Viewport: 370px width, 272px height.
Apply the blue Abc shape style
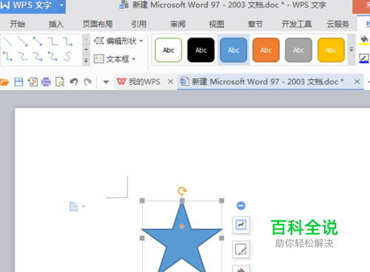click(x=234, y=50)
